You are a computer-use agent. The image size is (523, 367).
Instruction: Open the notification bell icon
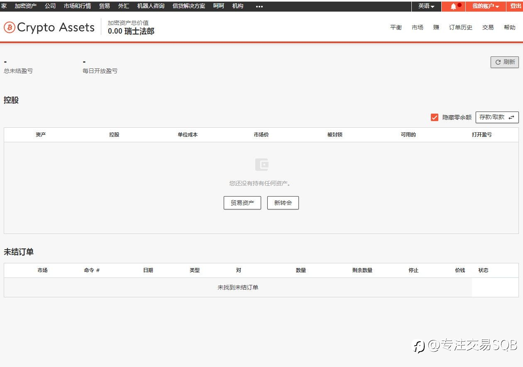click(x=453, y=6)
